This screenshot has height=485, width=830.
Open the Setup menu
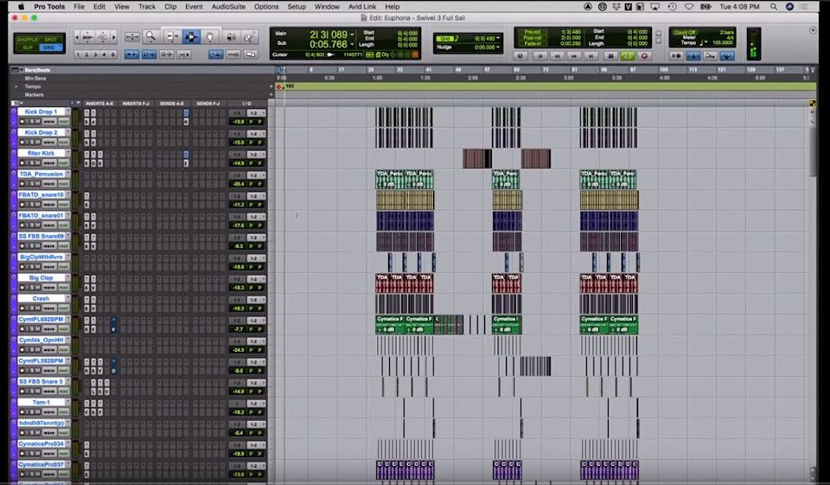pyautogui.click(x=297, y=7)
